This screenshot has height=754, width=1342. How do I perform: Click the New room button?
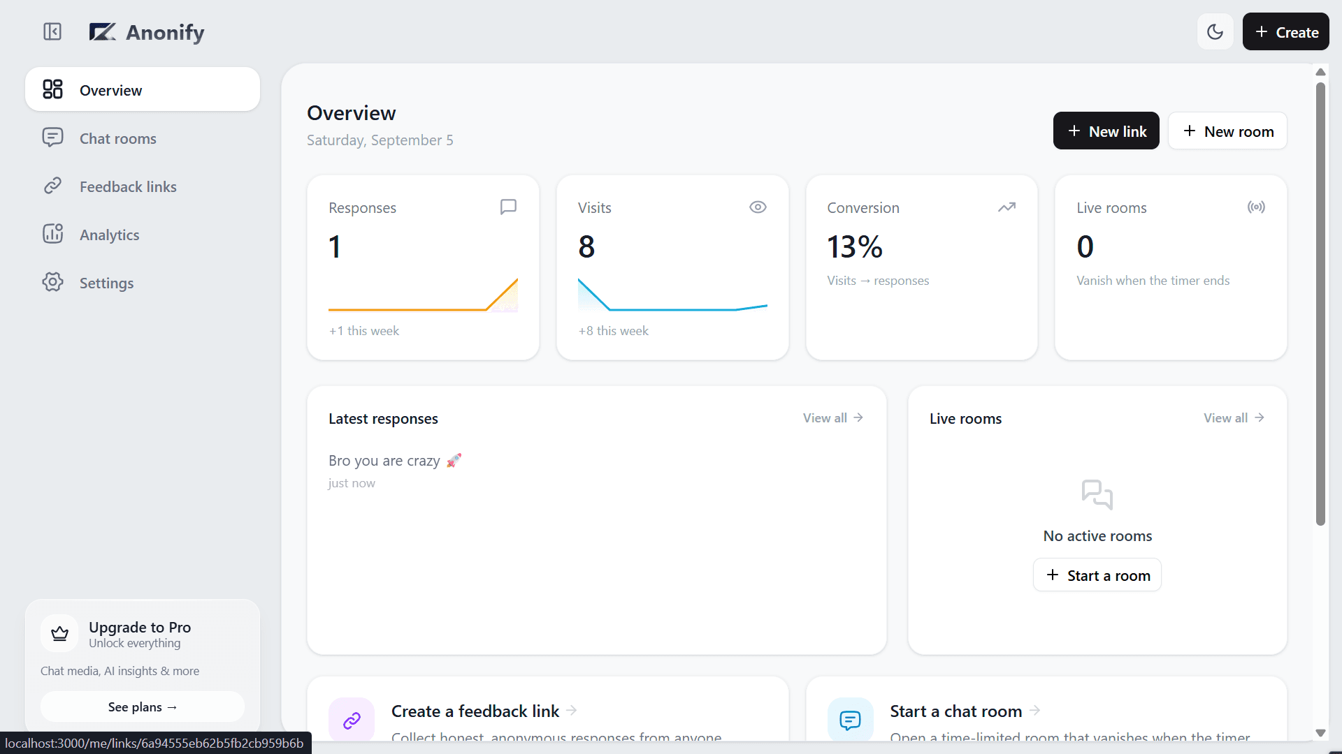tap(1227, 131)
